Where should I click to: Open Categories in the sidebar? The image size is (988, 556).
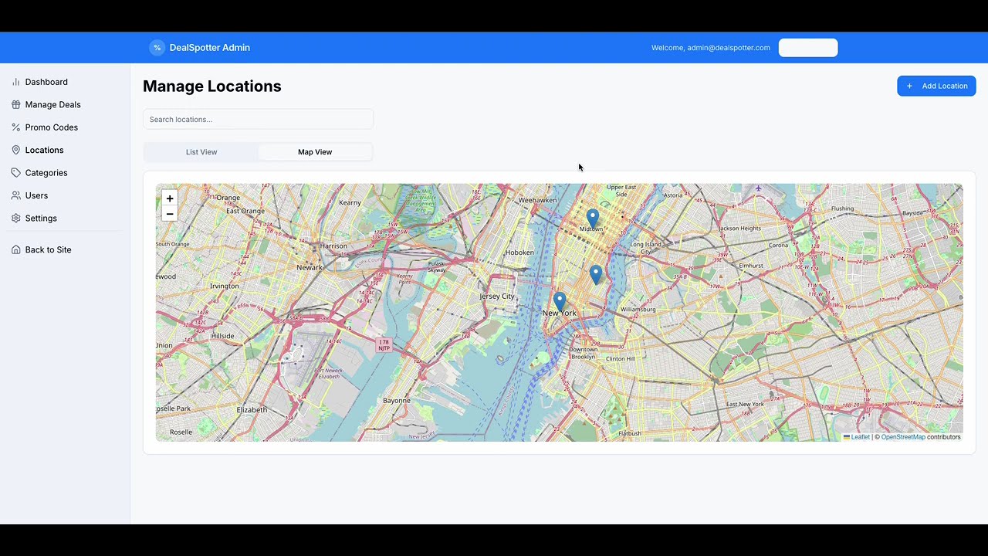pyautogui.click(x=46, y=173)
